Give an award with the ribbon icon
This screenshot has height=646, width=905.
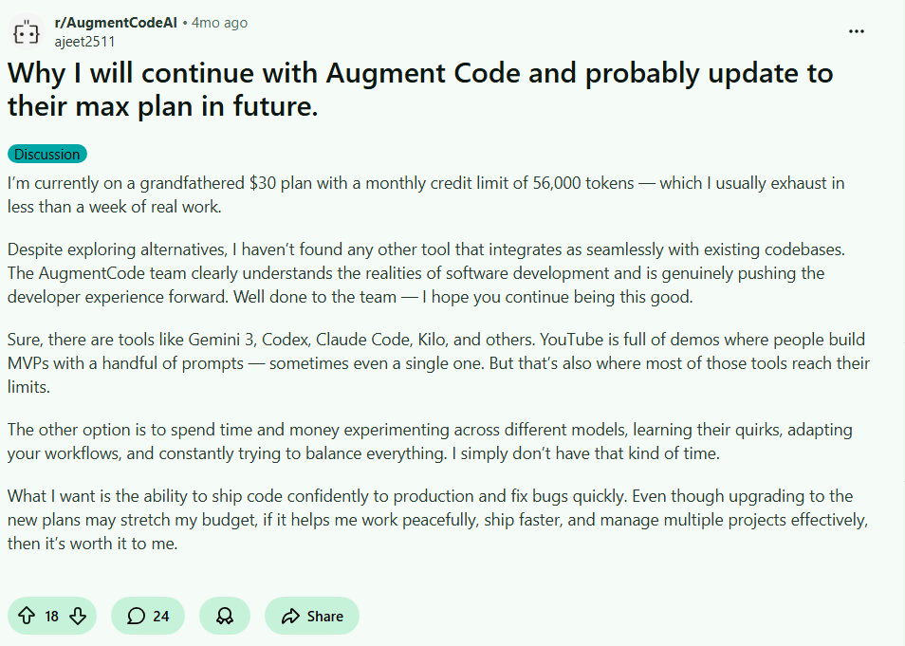tap(224, 616)
